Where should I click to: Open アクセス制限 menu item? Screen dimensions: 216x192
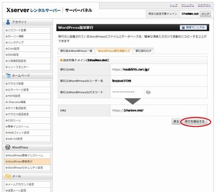click(x=28, y=84)
